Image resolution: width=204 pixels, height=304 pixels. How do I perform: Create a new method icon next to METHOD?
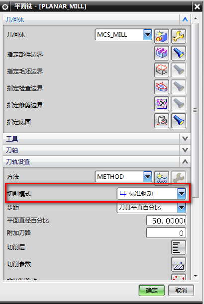(162, 178)
